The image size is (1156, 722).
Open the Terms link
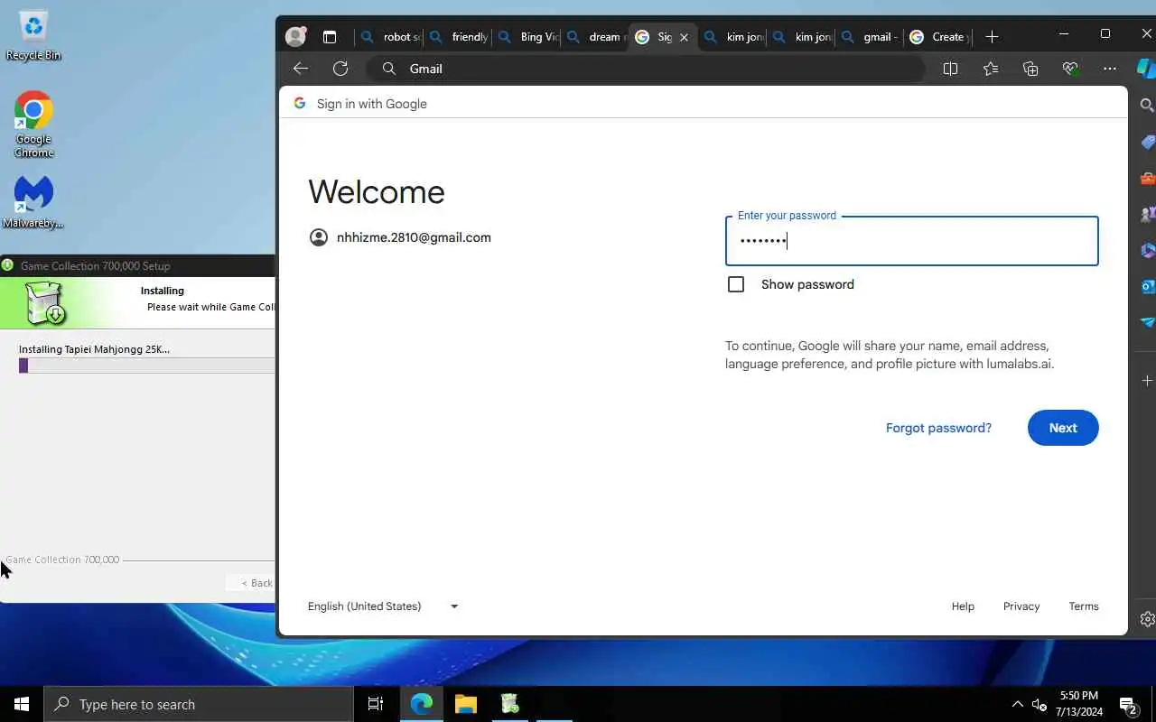pos(1084,606)
